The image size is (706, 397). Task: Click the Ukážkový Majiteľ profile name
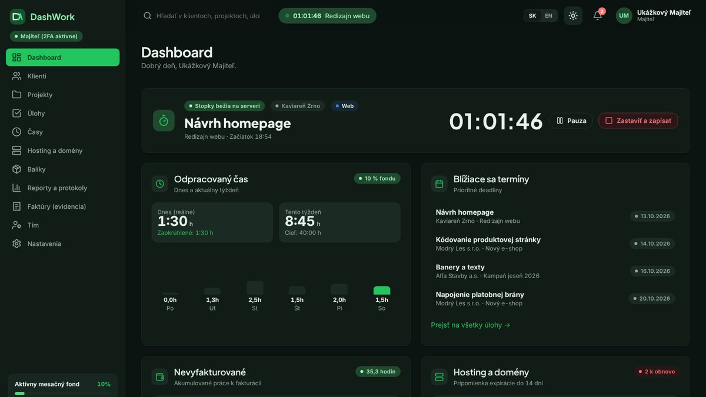[x=664, y=12]
